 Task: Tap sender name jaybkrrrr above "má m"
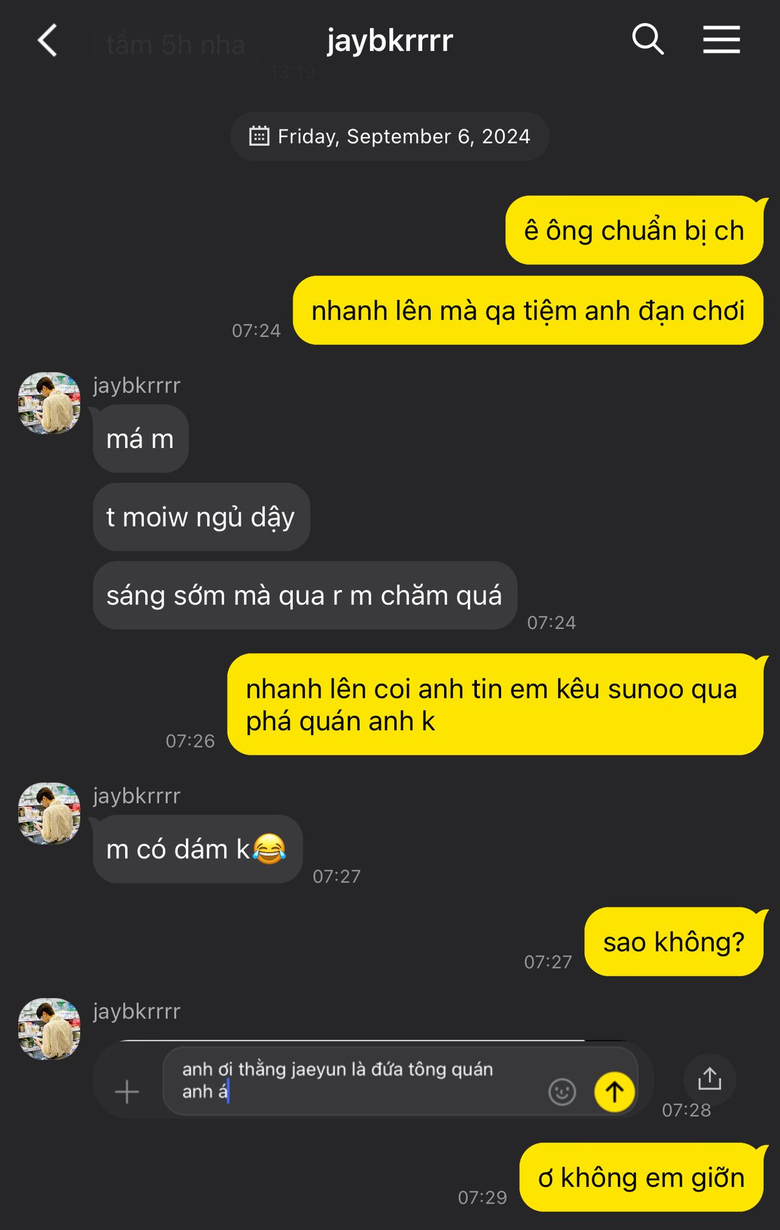pyautogui.click(x=137, y=385)
